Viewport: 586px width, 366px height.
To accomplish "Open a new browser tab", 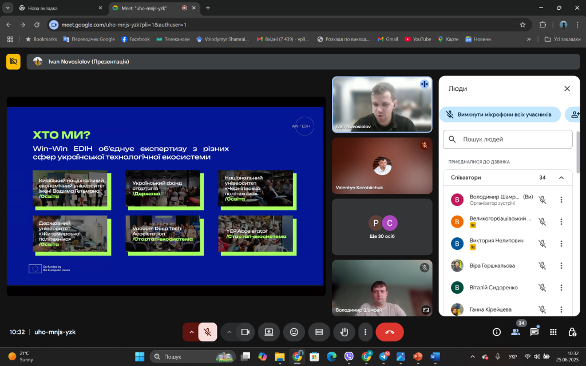I will click(x=208, y=8).
